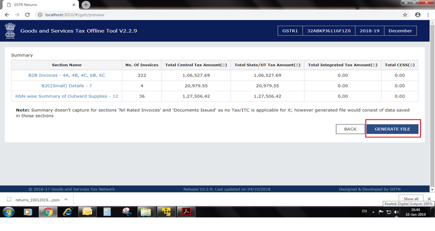This screenshot has width=435, height=231.
Task: Open a new browser tab
Action: [x=86, y=4]
